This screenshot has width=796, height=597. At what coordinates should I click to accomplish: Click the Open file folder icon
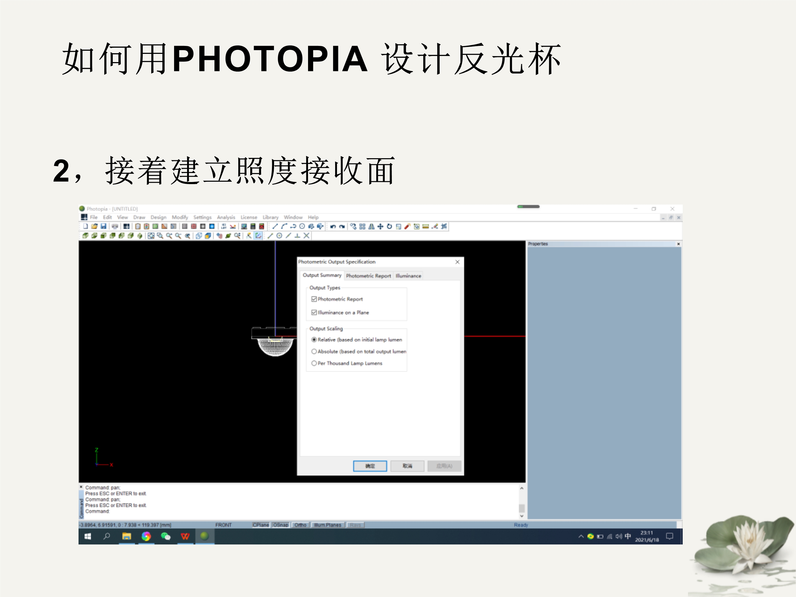(94, 226)
